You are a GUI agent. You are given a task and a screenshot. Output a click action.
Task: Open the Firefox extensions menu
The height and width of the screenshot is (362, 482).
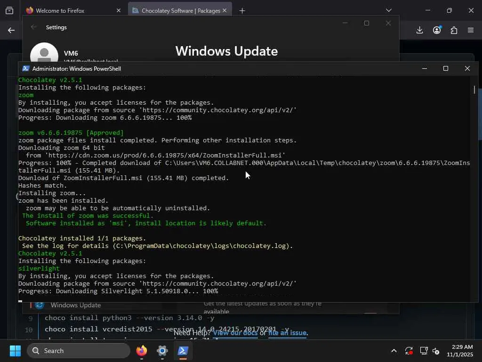[x=454, y=30]
